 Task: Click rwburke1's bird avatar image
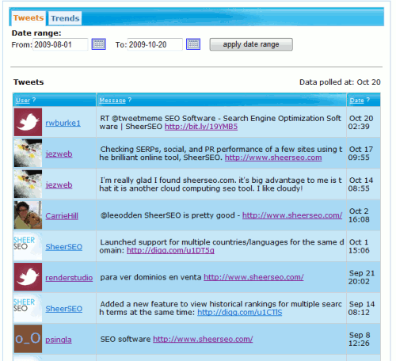click(28, 122)
